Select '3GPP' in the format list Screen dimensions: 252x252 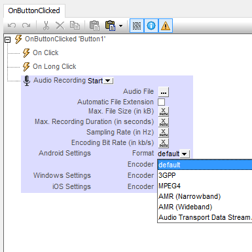click(205, 175)
